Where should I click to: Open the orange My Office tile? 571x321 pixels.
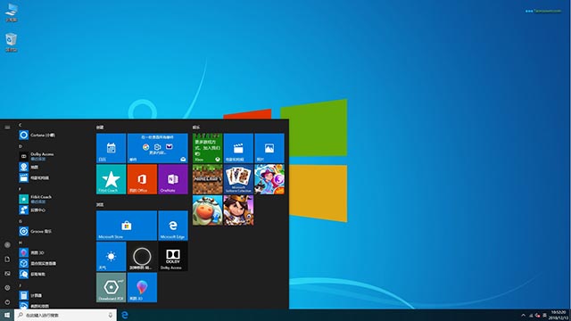[x=142, y=179]
